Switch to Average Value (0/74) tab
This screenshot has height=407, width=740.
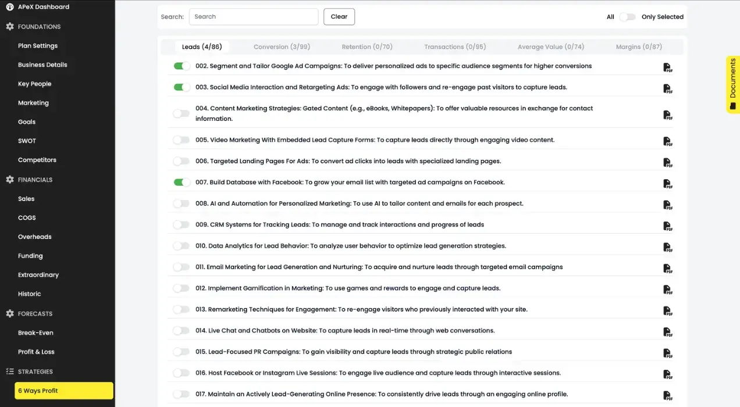(551, 47)
